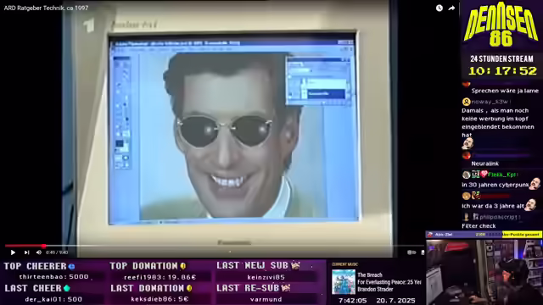Click the 0:49 / 9:40 time display
The height and width of the screenshot is (305, 543).
pos(57,252)
